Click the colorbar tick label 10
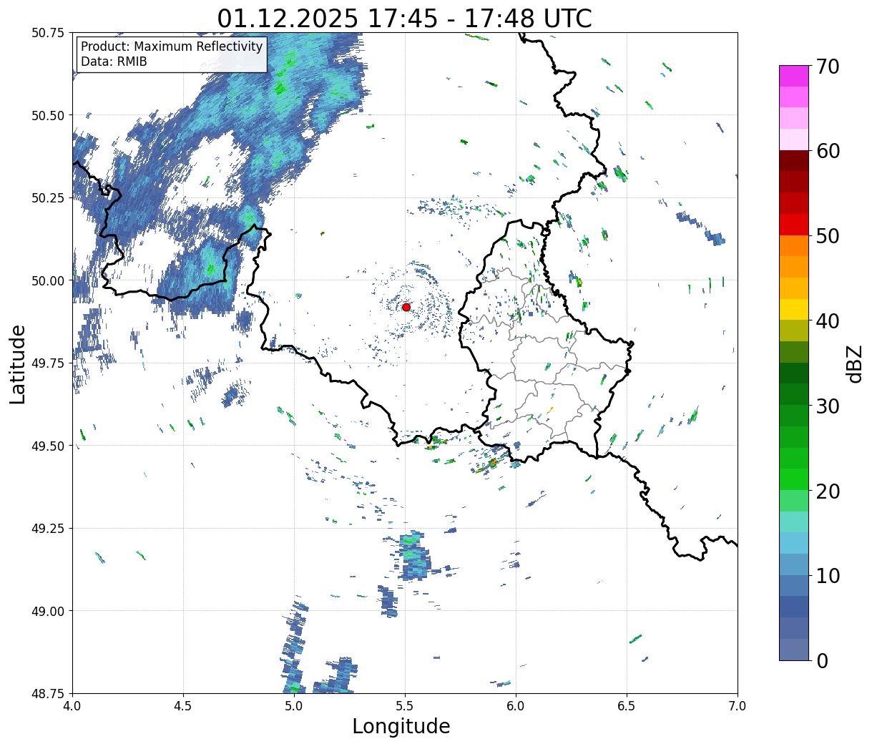The width and height of the screenshot is (872, 744). (x=828, y=575)
